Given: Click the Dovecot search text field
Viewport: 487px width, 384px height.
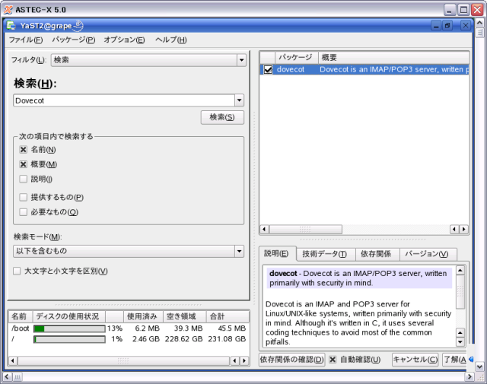Looking at the screenshot, I should pos(122,100).
